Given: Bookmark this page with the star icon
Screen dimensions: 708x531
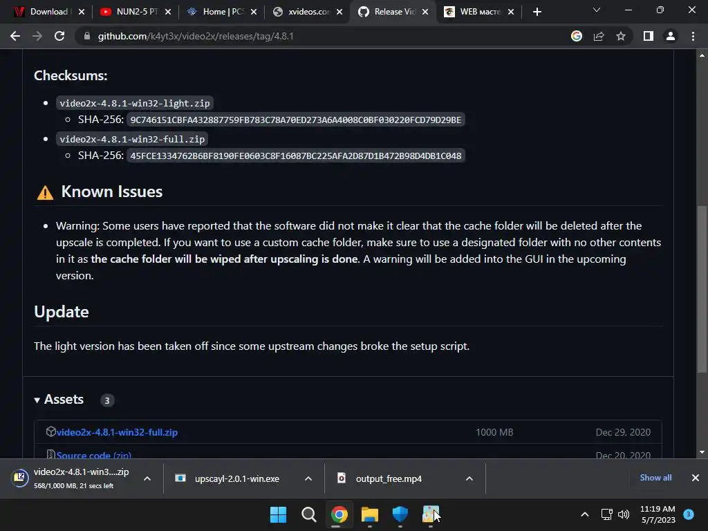Looking at the screenshot, I should (621, 36).
